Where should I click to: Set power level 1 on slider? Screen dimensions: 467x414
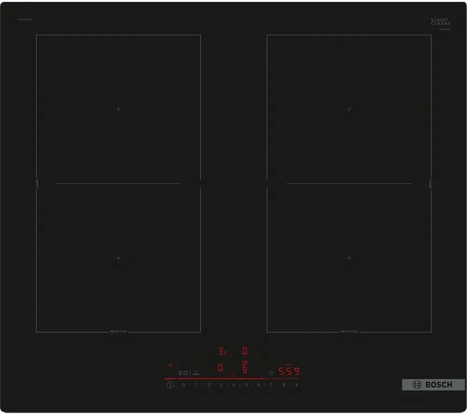click(196, 385)
